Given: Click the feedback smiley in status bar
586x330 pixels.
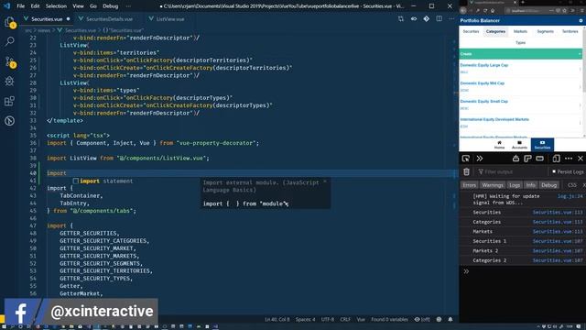Looking at the screenshot, I should click(439, 319).
